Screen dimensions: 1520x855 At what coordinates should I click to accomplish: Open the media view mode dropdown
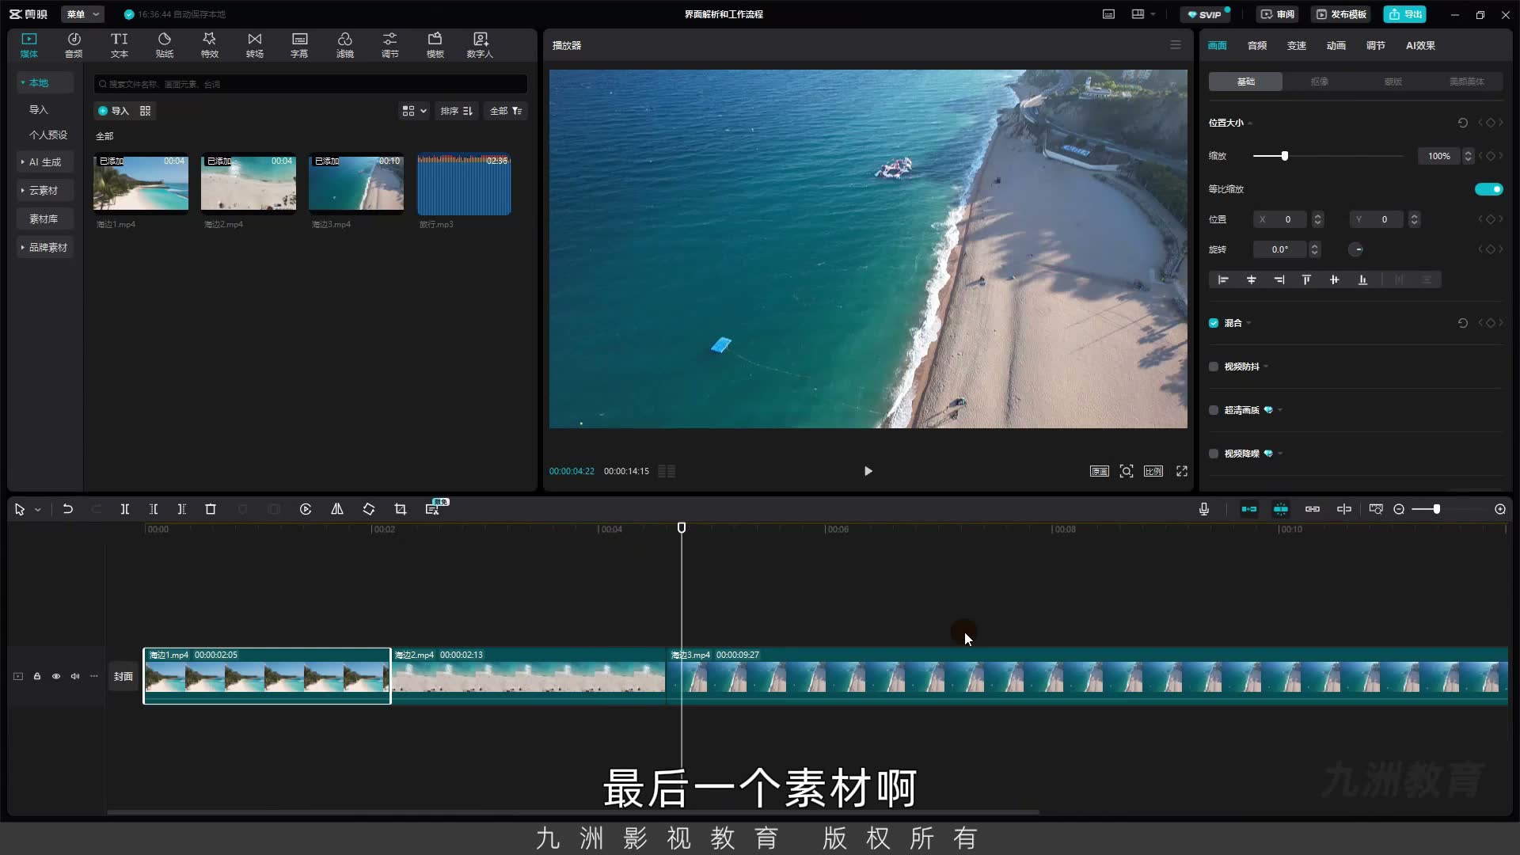(x=414, y=111)
